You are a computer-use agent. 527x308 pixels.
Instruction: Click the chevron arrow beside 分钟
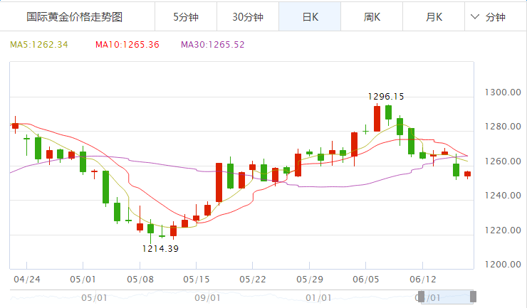coord(475,17)
